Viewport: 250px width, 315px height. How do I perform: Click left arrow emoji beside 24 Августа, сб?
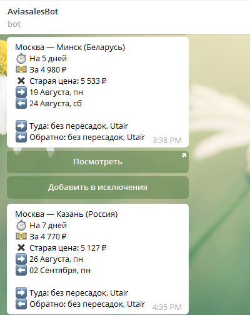[21, 103]
